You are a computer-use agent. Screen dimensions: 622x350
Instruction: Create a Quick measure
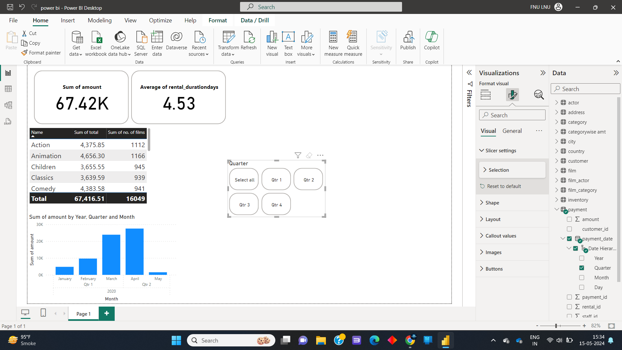pos(353,44)
